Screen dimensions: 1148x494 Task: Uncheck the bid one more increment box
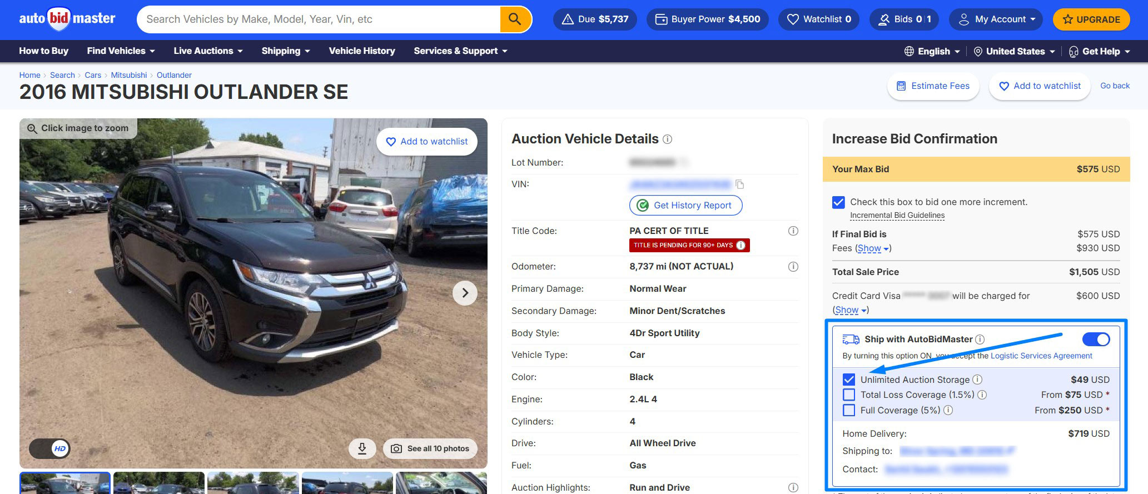(838, 202)
